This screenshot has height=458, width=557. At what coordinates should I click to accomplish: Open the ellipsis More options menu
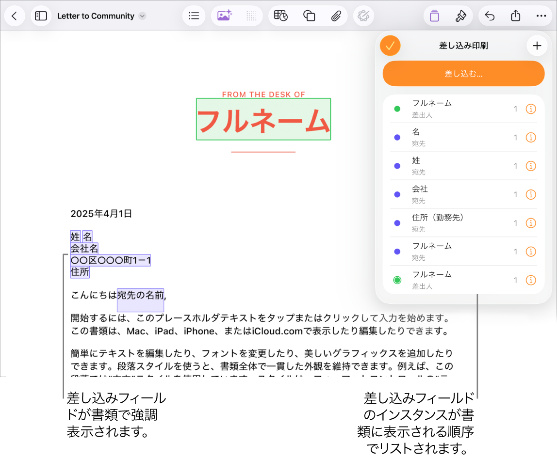pos(541,16)
